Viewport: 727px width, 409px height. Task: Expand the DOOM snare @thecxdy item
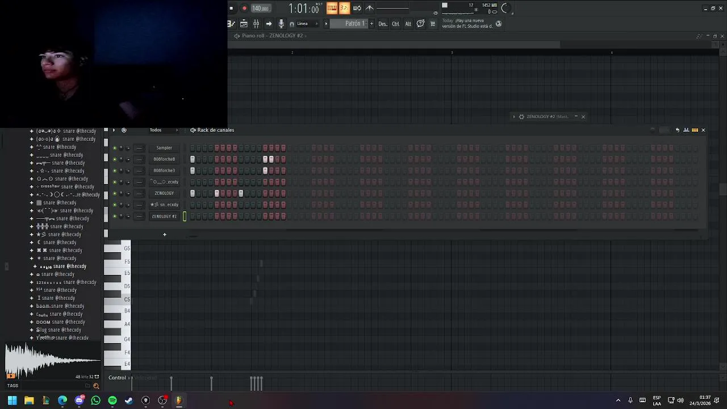32,322
